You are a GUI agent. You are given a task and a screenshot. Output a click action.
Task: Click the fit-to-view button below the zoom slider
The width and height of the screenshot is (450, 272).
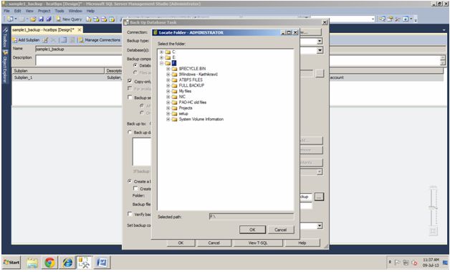[434, 231]
